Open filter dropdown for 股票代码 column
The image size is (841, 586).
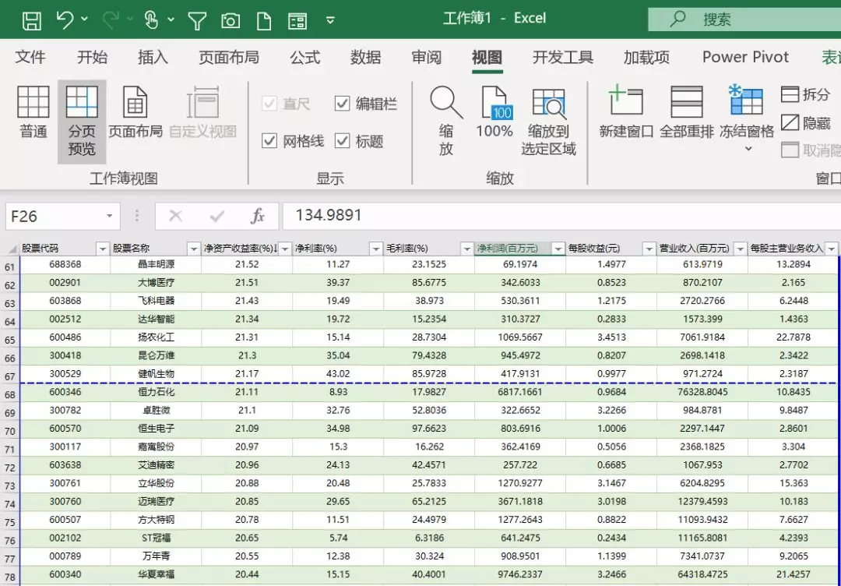pos(103,249)
